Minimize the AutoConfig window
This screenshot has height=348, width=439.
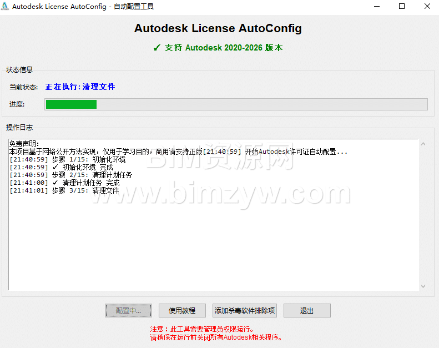(377, 7)
